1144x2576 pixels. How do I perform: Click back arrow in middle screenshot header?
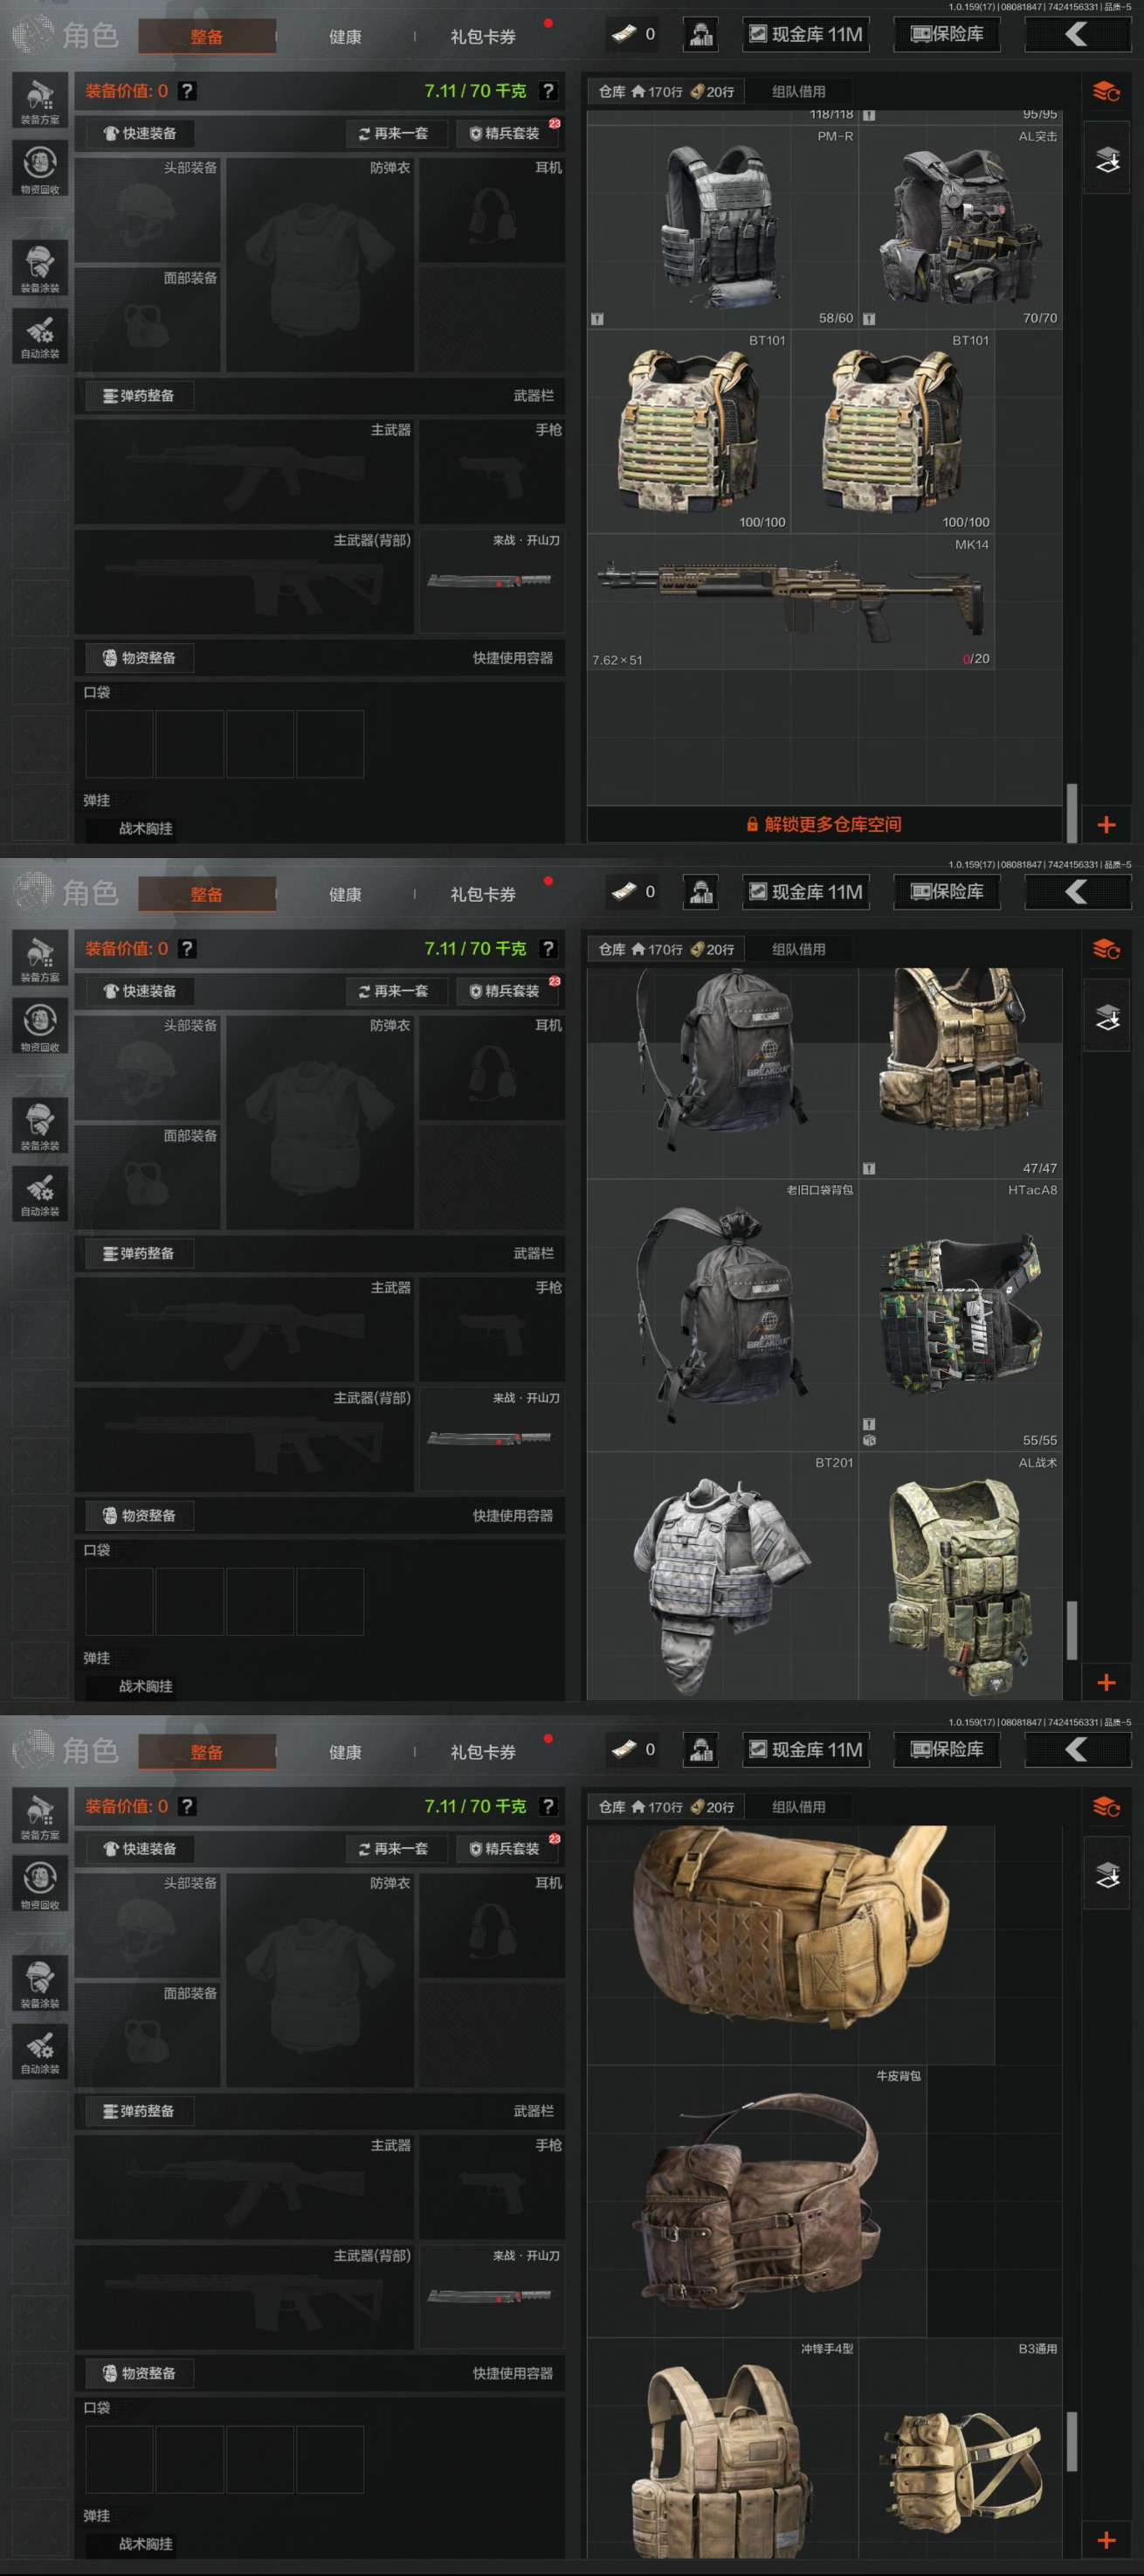pyautogui.click(x=1076, y=892)
